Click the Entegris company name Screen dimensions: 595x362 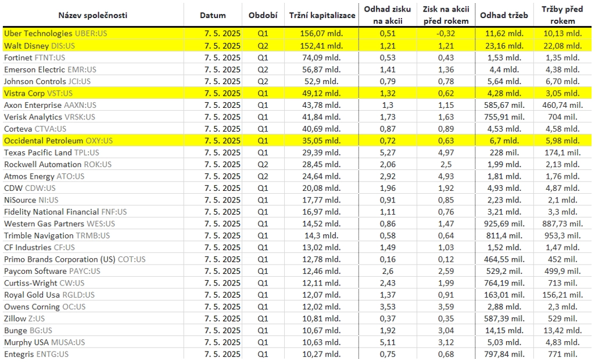[19, 354]
